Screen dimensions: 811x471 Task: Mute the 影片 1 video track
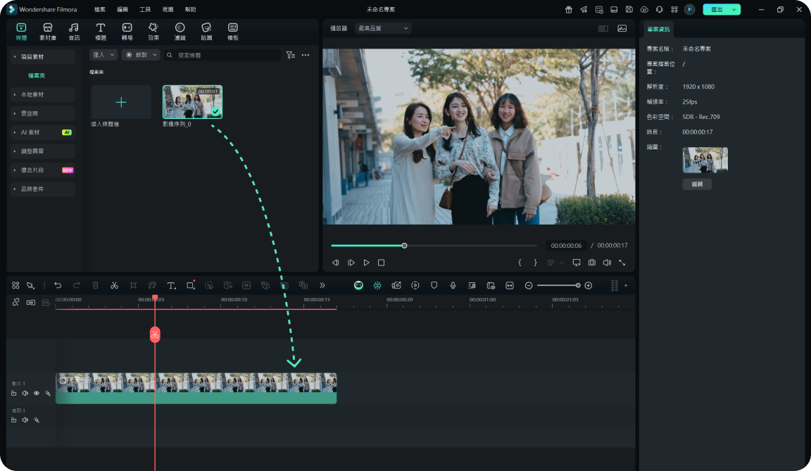coord(25,394)
